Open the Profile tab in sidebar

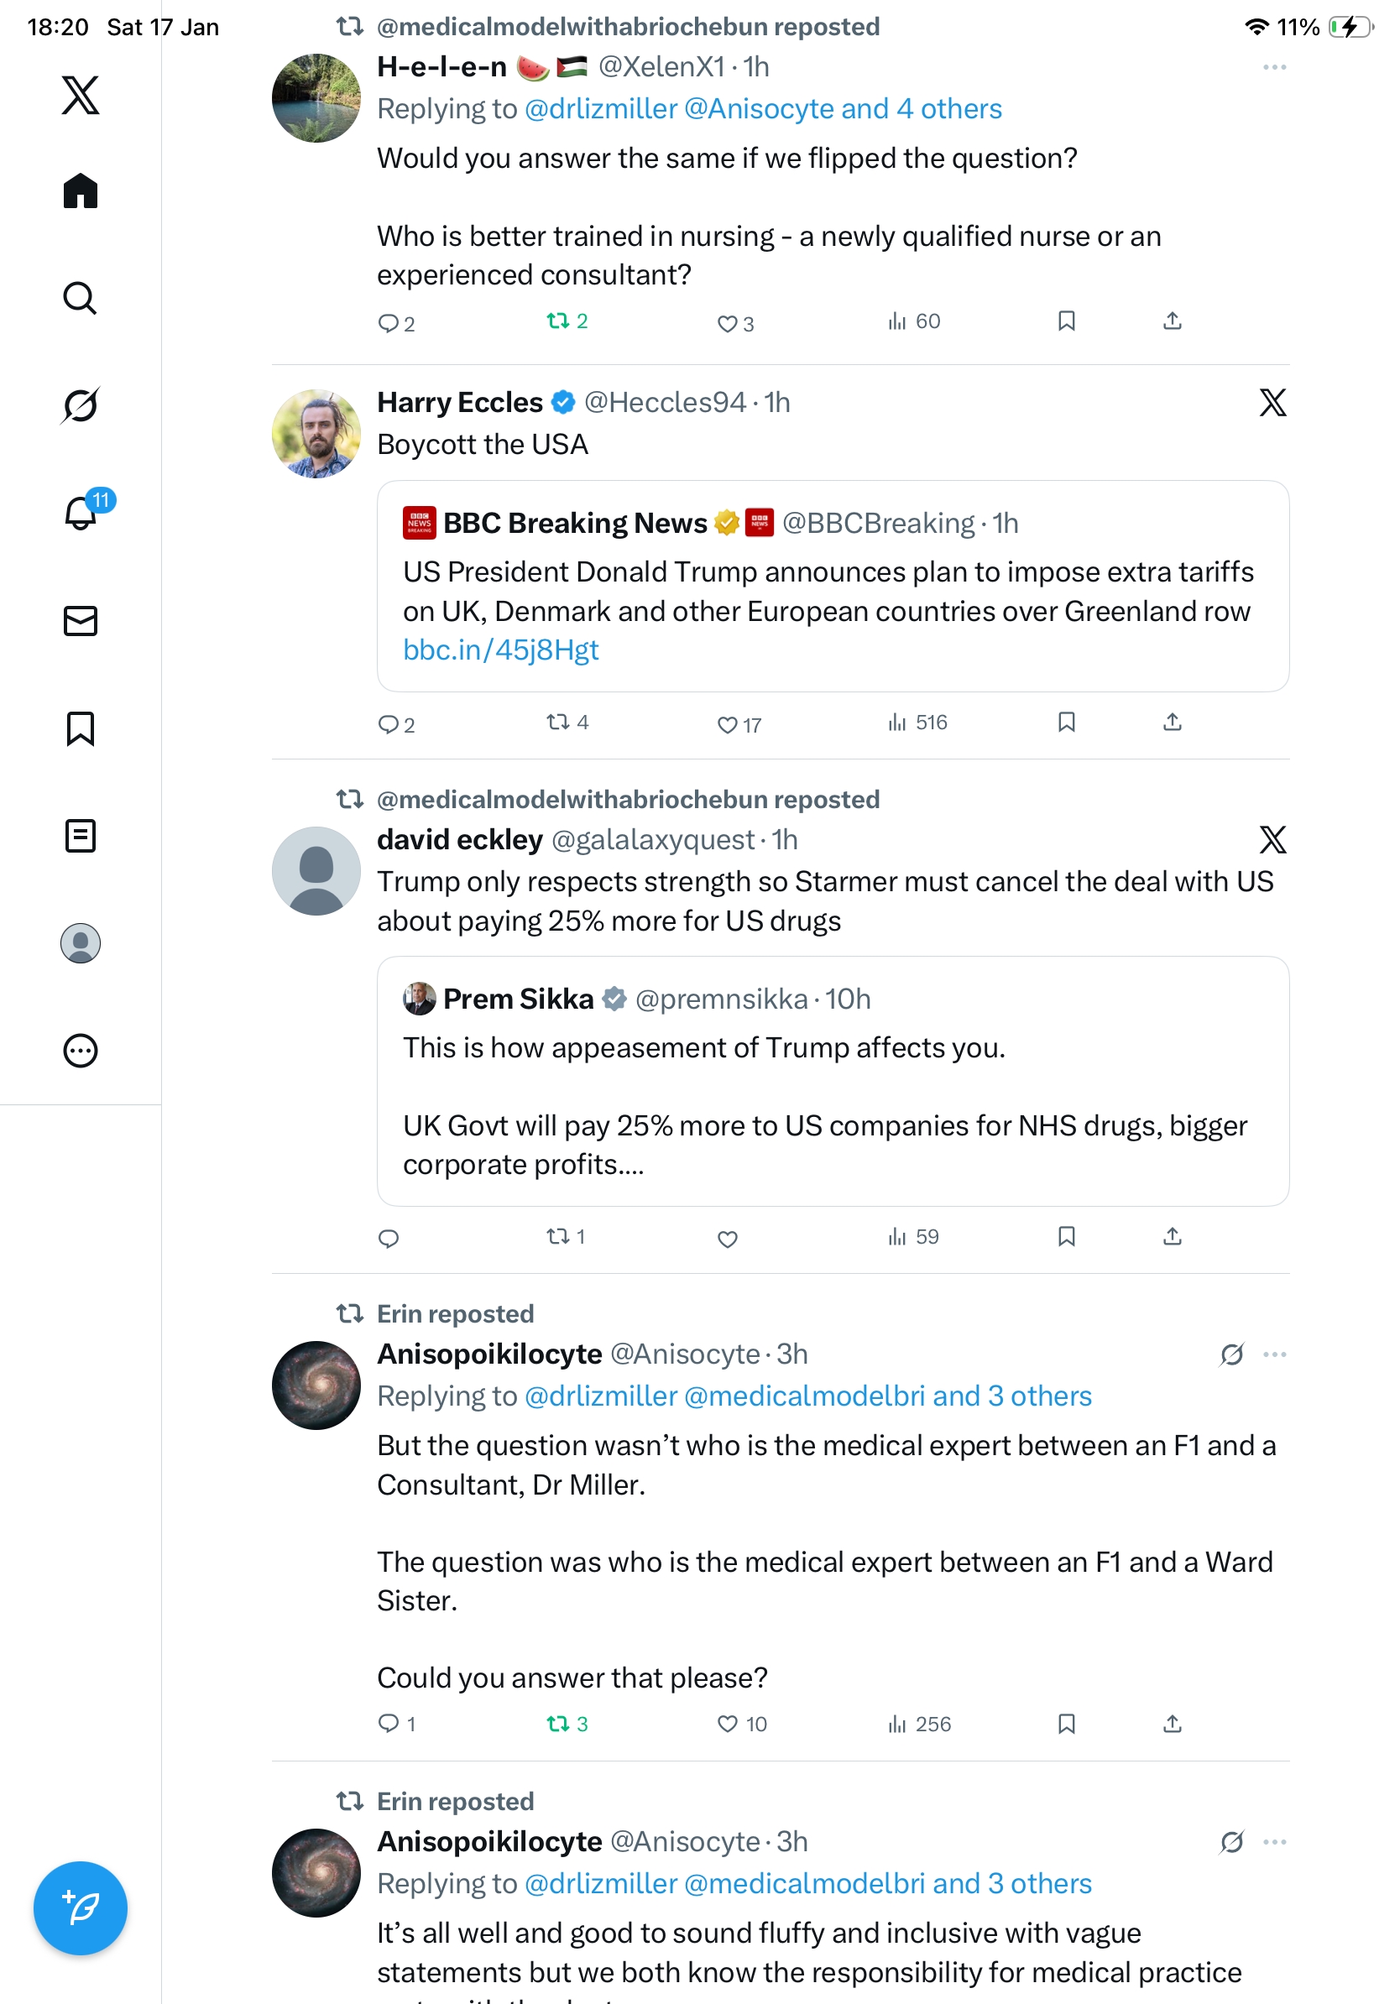tap(81, 942)
